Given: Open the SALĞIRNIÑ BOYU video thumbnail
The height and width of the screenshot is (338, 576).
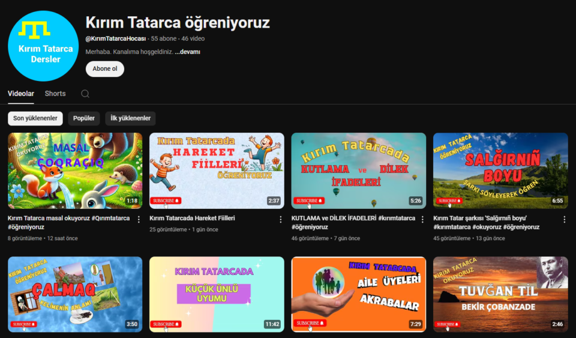Looking at the screenshot, I should click(x=500, y=171).
